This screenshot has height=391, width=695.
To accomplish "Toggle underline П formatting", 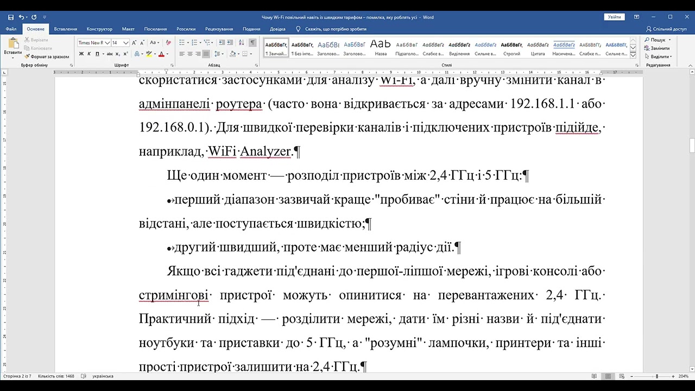I will (97, 54).
